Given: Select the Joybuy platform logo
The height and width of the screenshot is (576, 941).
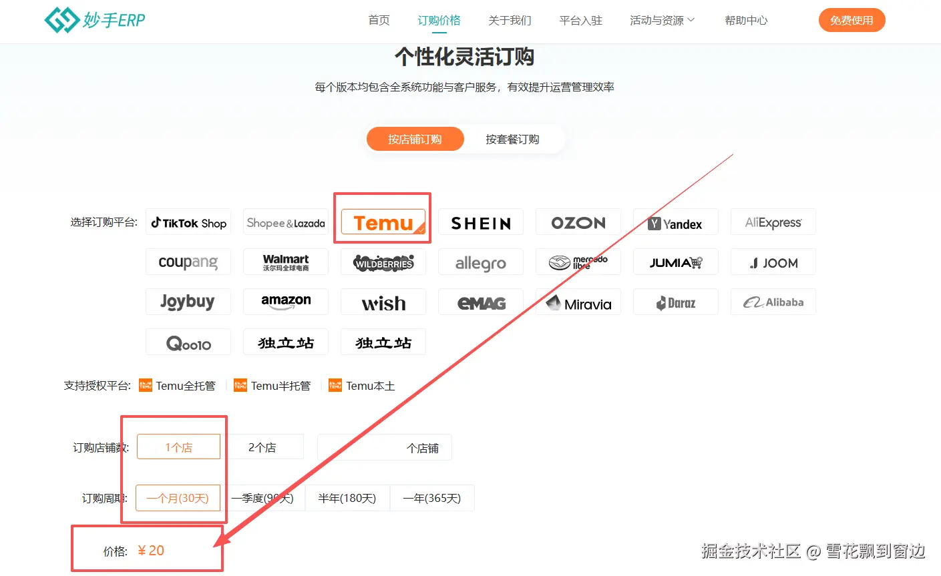Looking at the screenshot, I should 188,302.
